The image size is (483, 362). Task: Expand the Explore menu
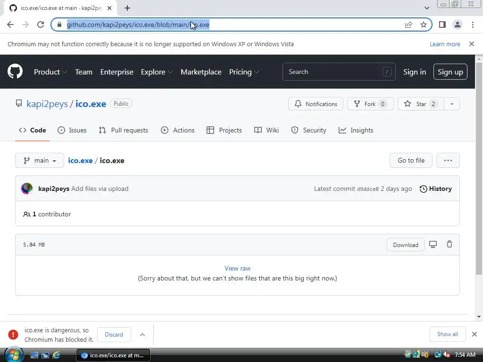pyautogui.click(x=157, y=72)
